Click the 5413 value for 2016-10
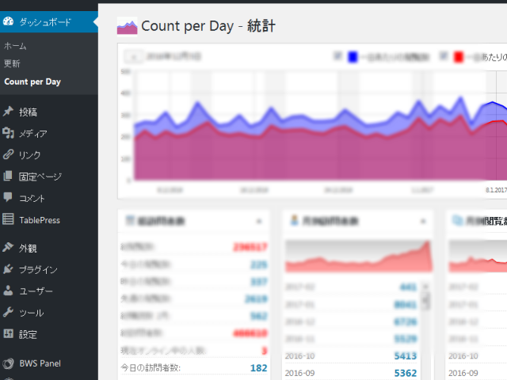507x380 pixels. tap(406, 355)
